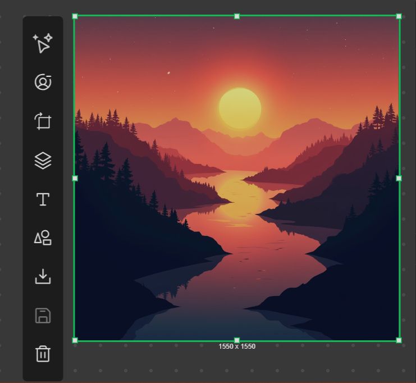Click the bottom-center edge selection handle
Viewport: 416px width, 383px height.
click(237, 340)
